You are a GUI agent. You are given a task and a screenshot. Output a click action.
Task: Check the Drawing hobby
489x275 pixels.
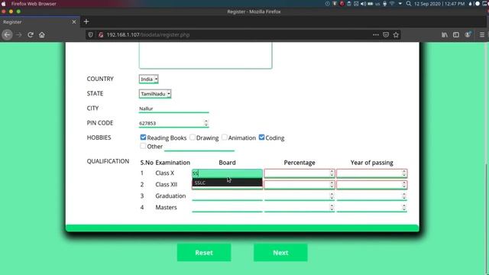click(193, 137)
